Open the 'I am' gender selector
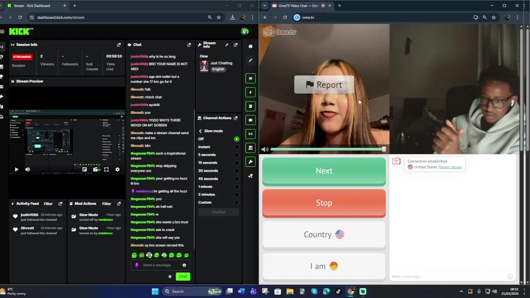Image resolution: width=530 pixels, height=298 pixels. click(x=324, y=267)
